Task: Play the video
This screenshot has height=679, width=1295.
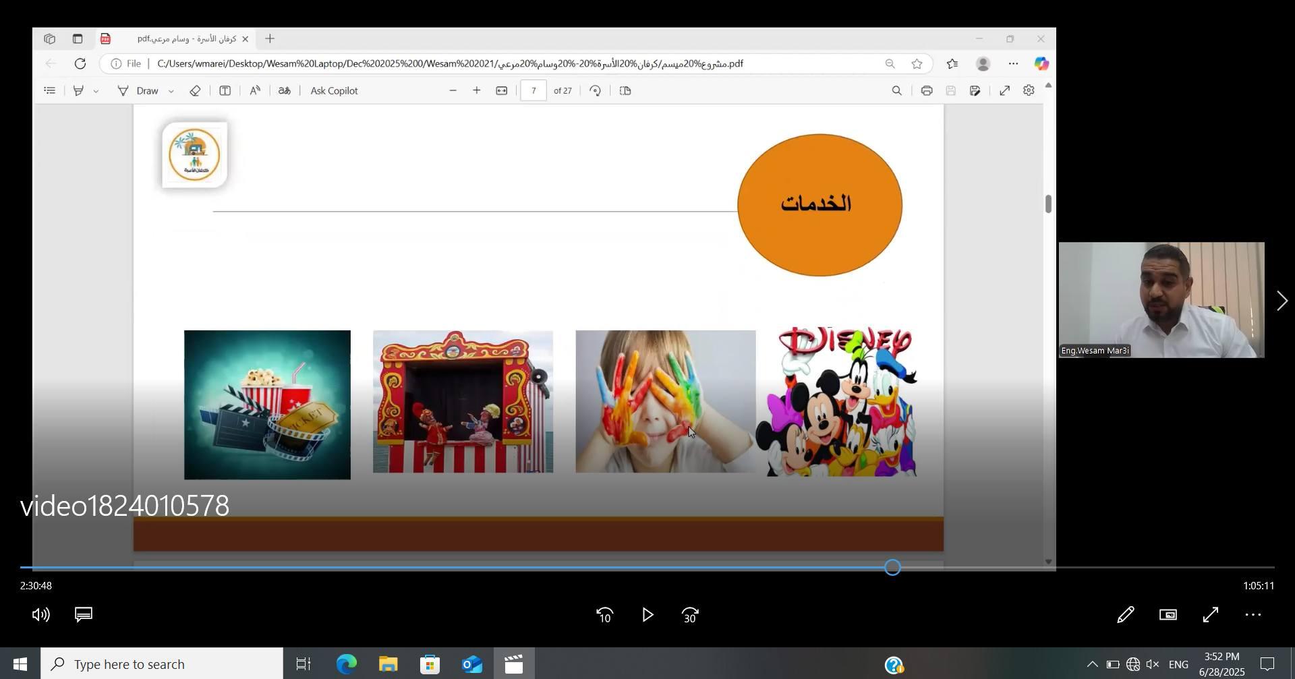Action: click(647, 615)
